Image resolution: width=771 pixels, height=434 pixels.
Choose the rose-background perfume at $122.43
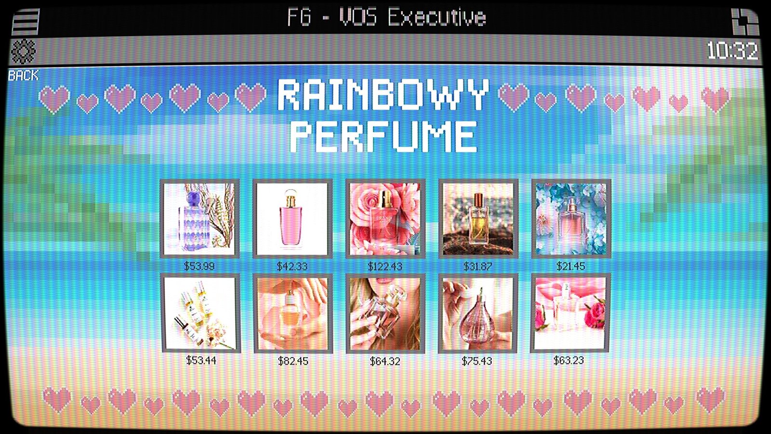click(385, 219)
